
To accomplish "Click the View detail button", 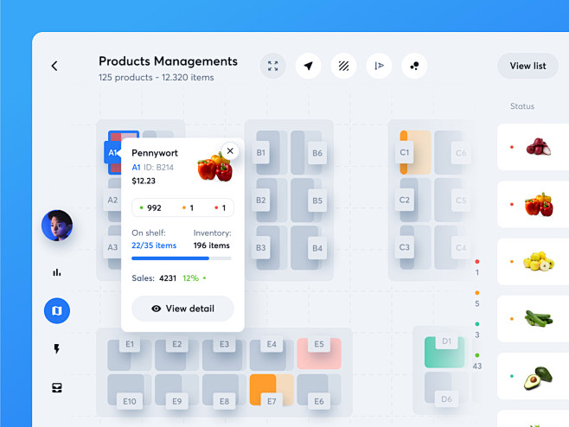I will [x=182, y=309].
